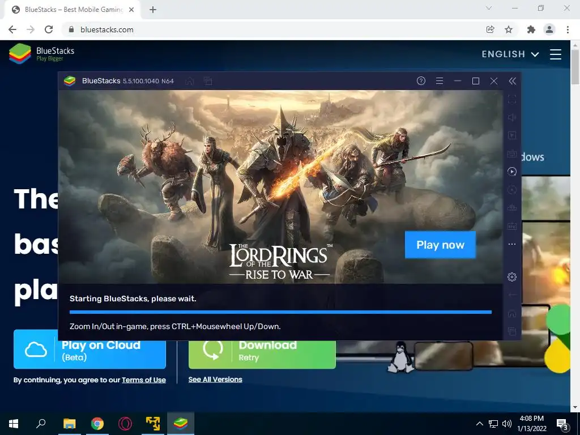Open BlueStacks settings gear icon
This screenshot has width=580, height=435.
pos(512,276)
